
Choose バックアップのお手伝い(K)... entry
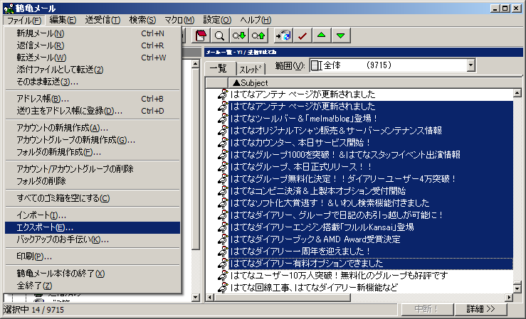[x=93, y=239]
